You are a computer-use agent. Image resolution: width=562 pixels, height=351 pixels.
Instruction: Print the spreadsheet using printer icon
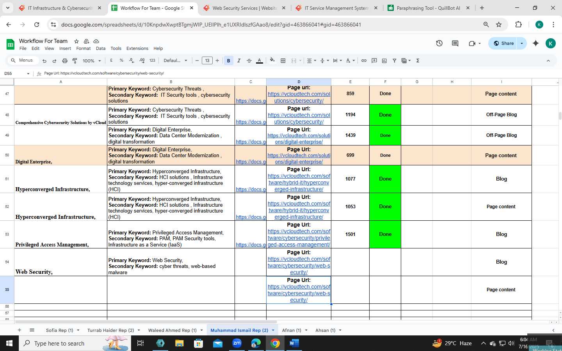pyautogui.click(x=65, y=61)
